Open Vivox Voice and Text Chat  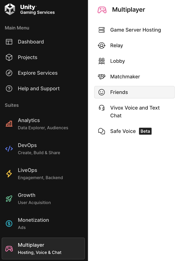135,111
